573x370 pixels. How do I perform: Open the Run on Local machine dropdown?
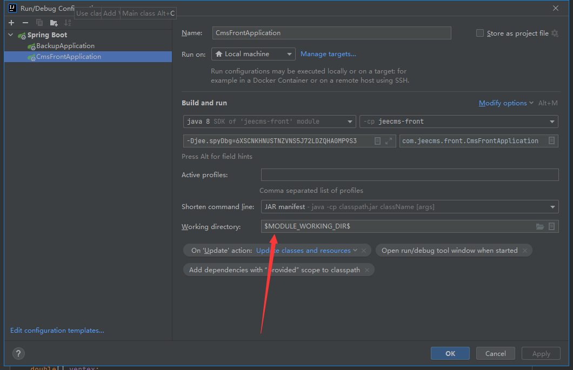point(253,54)
